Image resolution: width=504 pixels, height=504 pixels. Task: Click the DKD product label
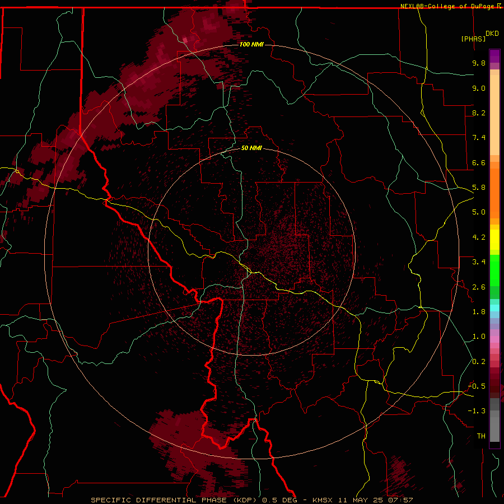tap(492, 34)
